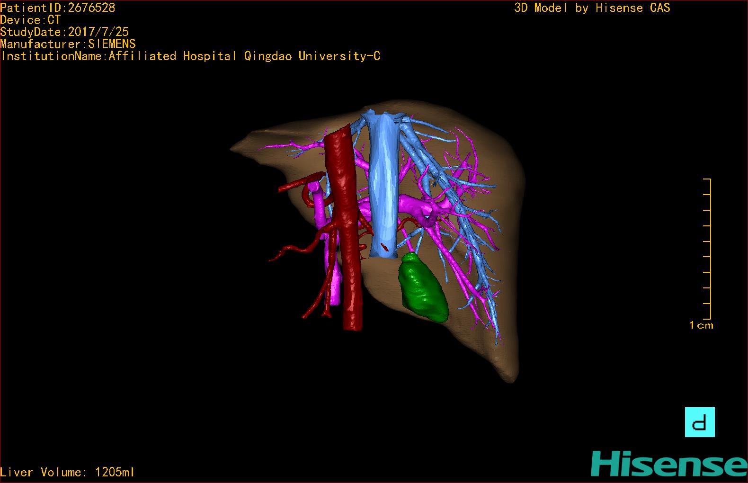Image resolution: width=748 pixels, height=483 pixels.
Task: Click the pink vein beside the lower aorta
Action: pyautogui.click(x=335, y=284)
